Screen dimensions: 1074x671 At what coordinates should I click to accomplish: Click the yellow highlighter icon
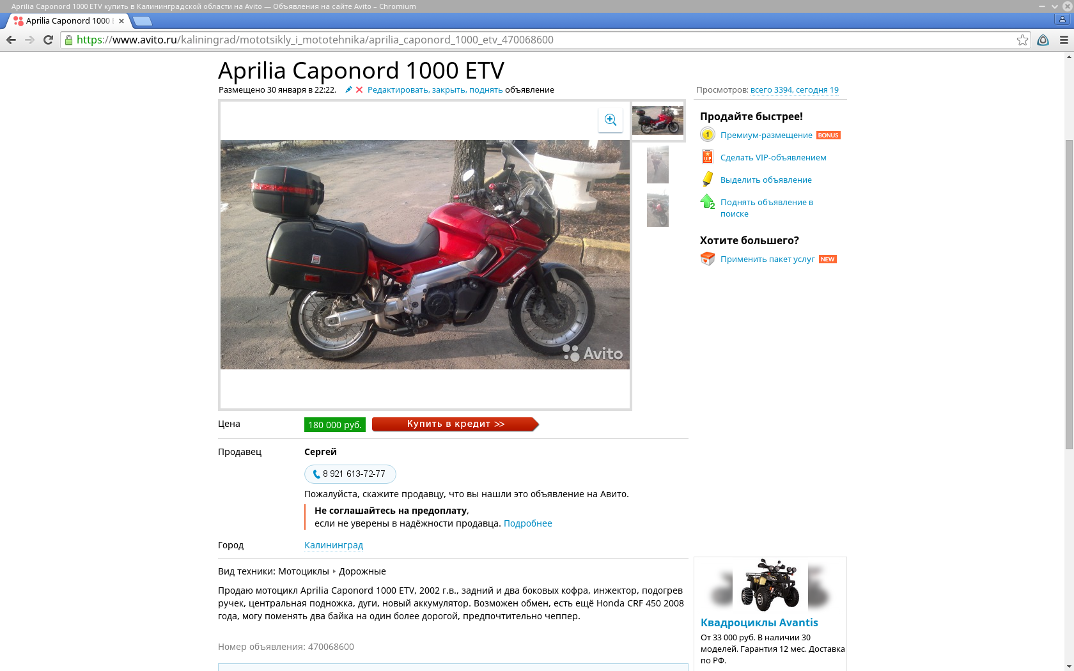[x=708, y=179]
